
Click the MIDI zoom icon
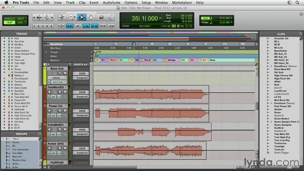point(47,18)
